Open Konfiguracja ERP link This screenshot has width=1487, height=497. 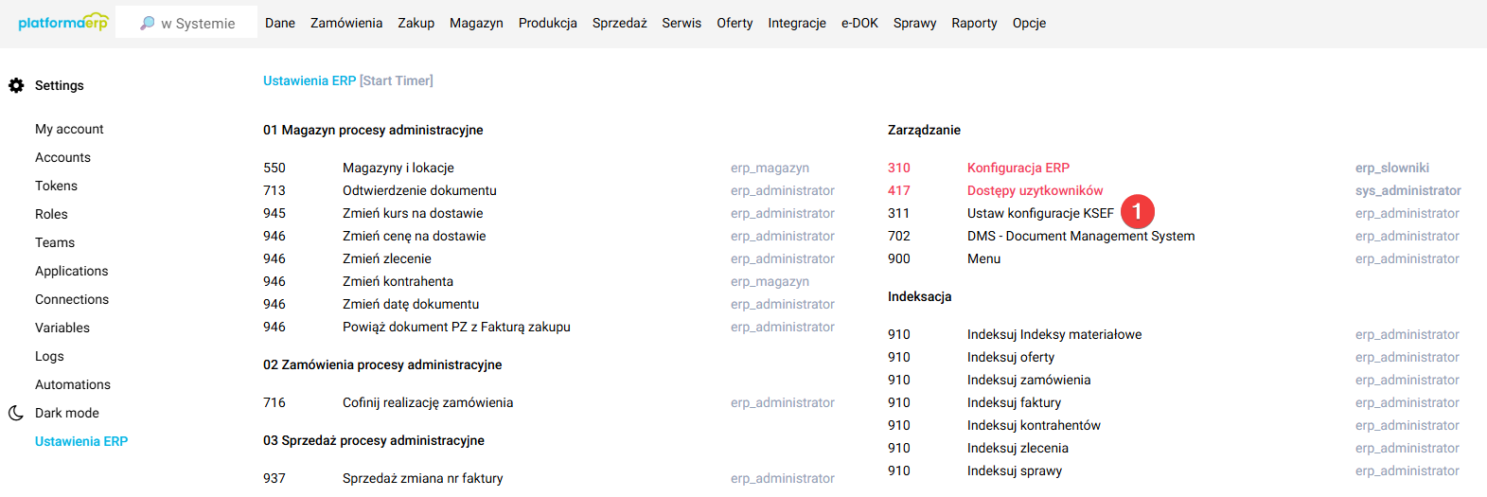tap(1018, 168)
